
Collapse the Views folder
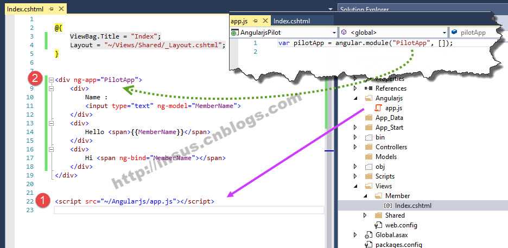355,186
